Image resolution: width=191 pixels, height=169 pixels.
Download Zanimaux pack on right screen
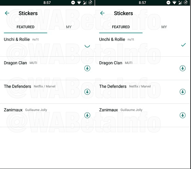pyautogui.click(x=182, y=115)
